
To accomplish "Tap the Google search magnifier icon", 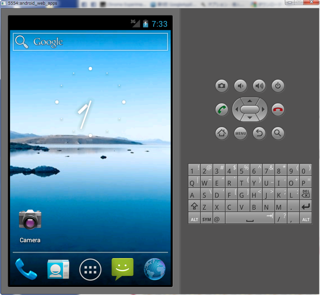I will coord(22,42).
